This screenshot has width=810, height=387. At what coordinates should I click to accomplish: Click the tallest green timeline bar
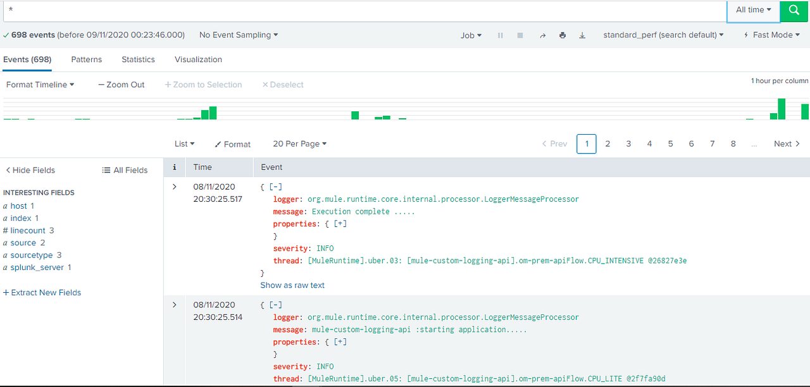point(780,109)
